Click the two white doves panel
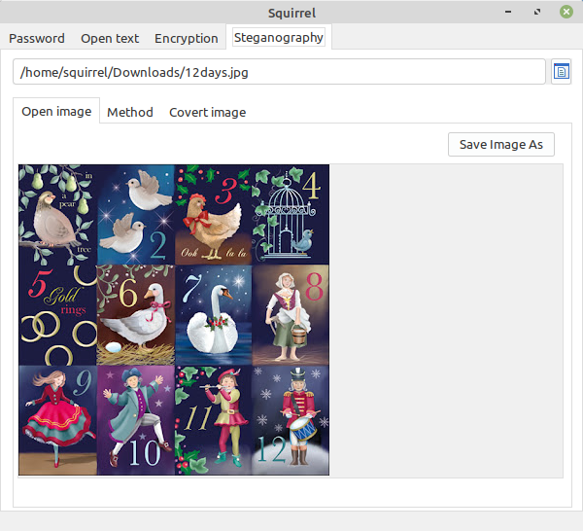Image resolution: width=583 pixels, height=531 pixels. pos(135,214)
